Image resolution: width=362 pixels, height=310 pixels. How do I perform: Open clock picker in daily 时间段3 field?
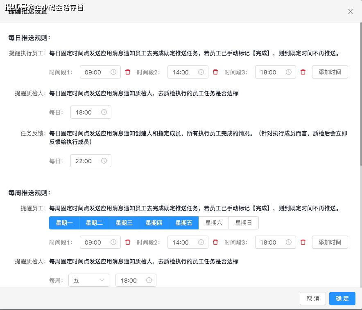(x=289, y=72)
